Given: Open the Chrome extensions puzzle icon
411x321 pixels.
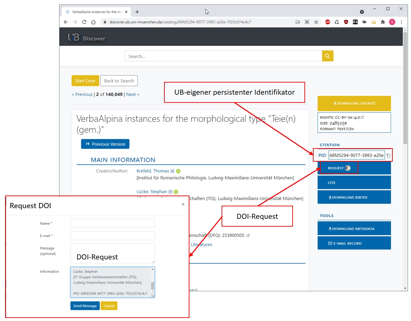Looking at the screenshot, I should pos(383,22).
